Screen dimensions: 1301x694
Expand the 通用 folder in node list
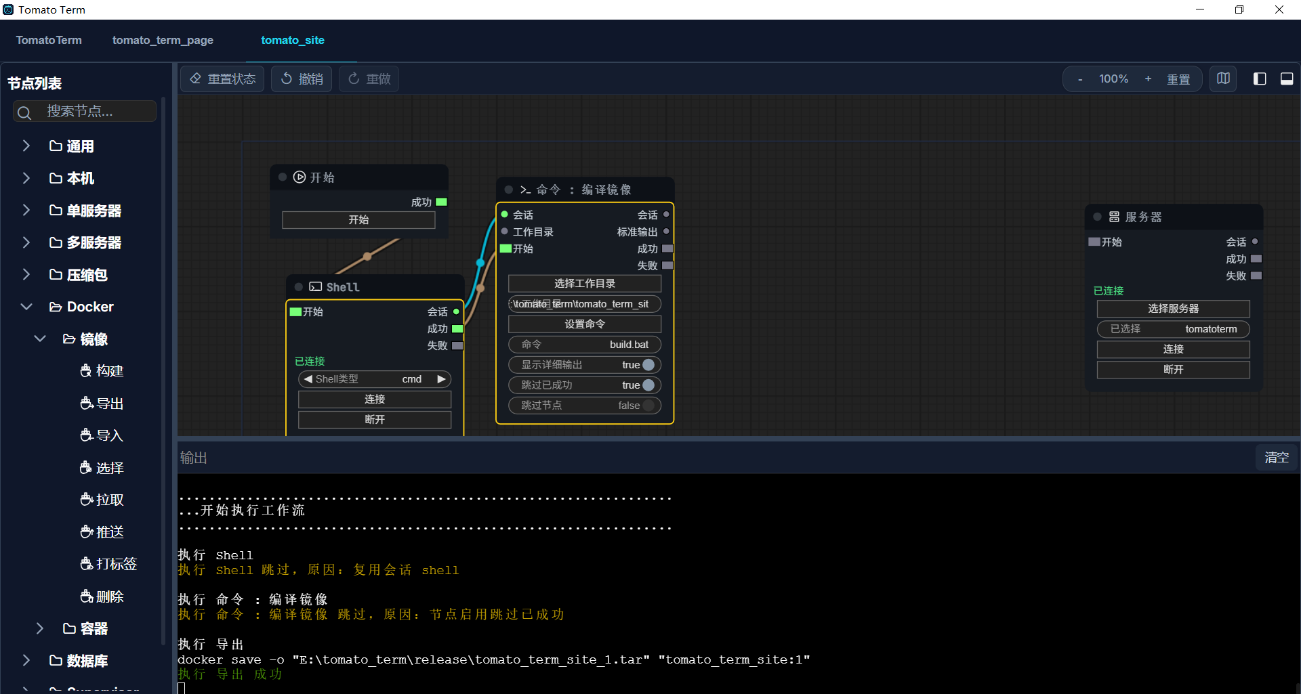click(x=26, y=146)
